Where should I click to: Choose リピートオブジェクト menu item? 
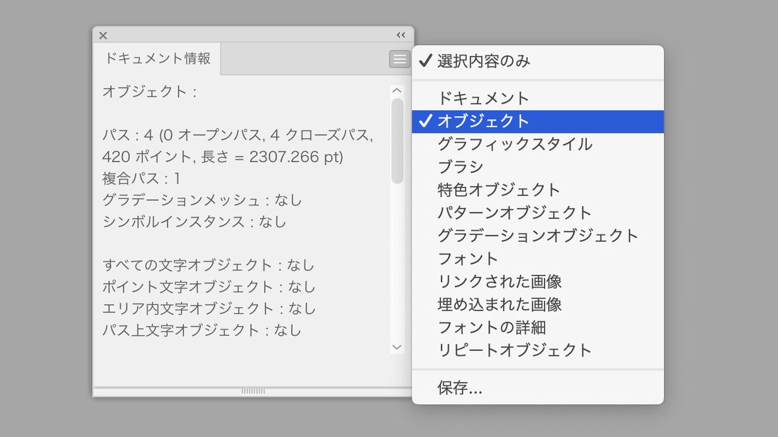click(538, 350)
